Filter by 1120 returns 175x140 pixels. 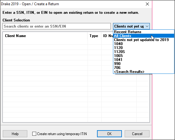[x=144, y=48]
